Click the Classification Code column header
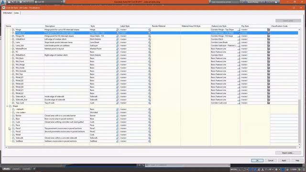Viewport: 306px width, 172px height. (x=284, y=26)
